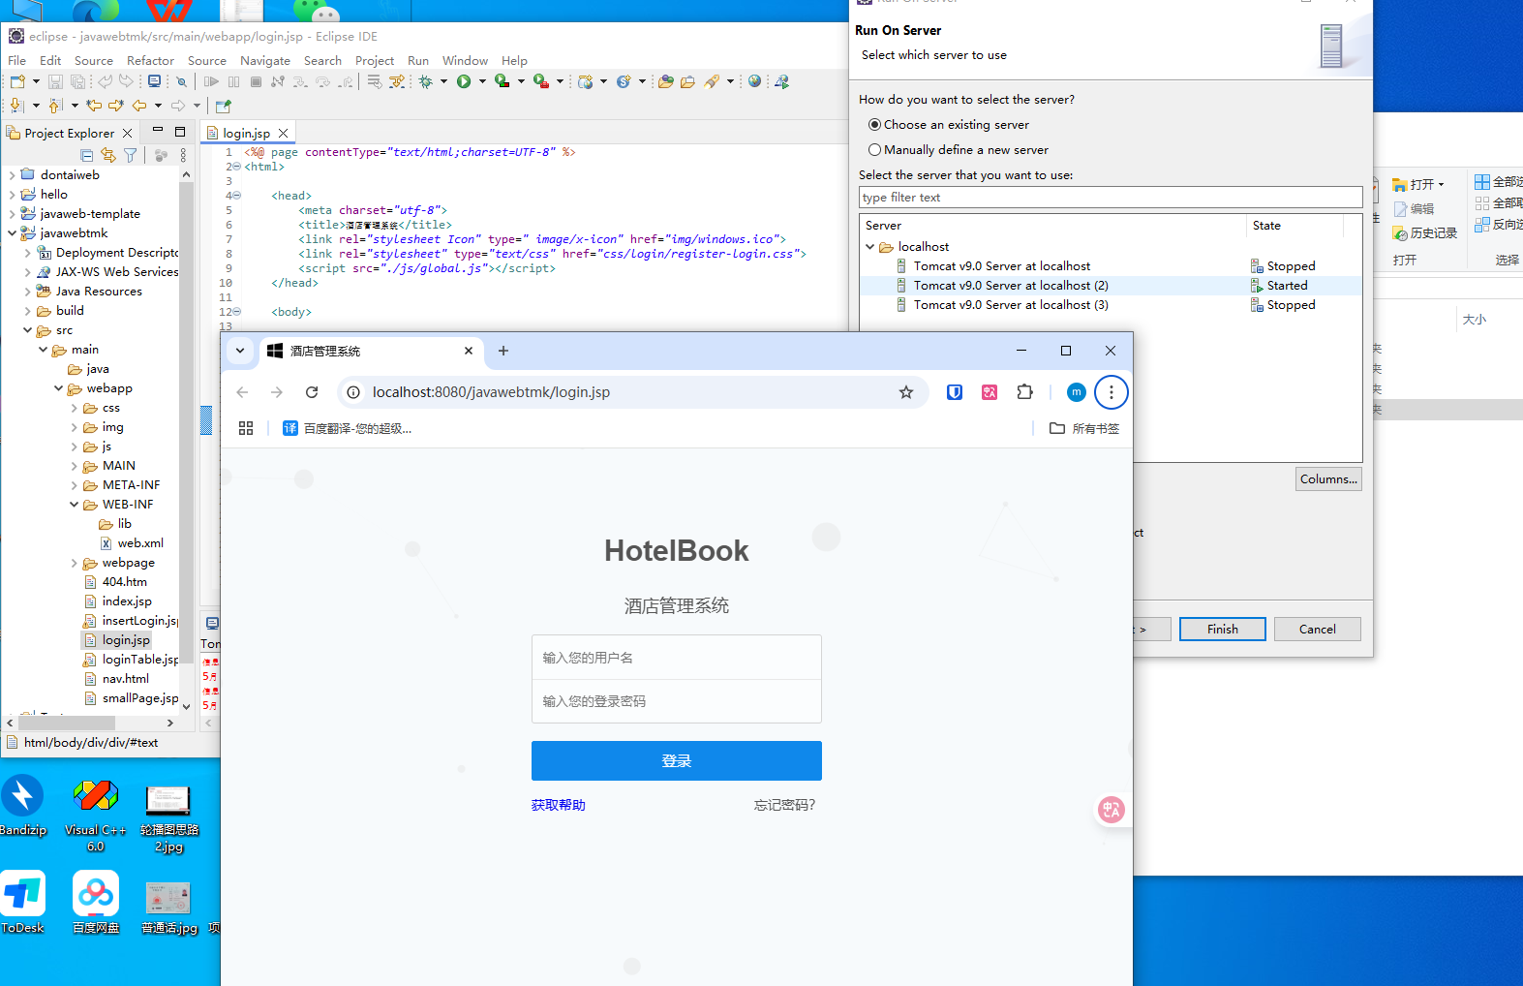
Task: Click the username input field 输入您的用户名
Action: point(676,658)
